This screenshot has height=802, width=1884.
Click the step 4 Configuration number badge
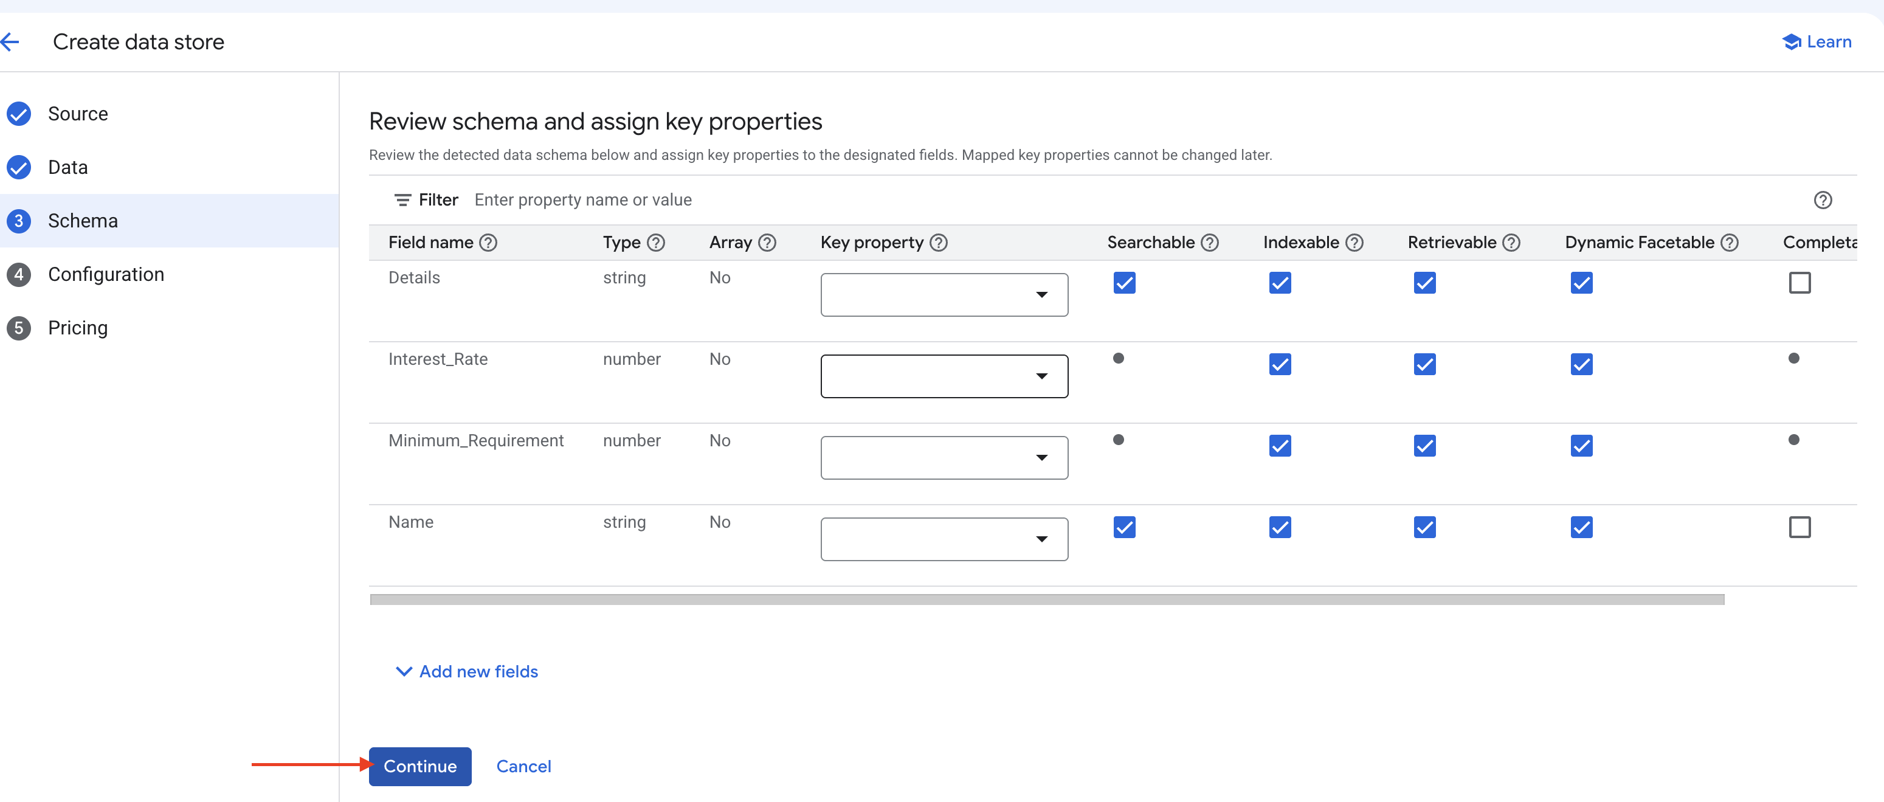pos(19,274)
